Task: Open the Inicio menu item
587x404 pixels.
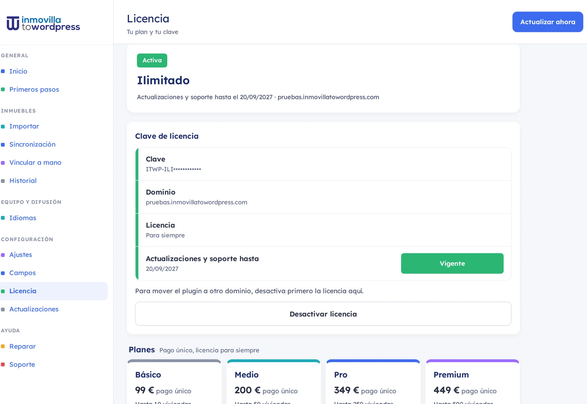Action: (x=18, y=71)
